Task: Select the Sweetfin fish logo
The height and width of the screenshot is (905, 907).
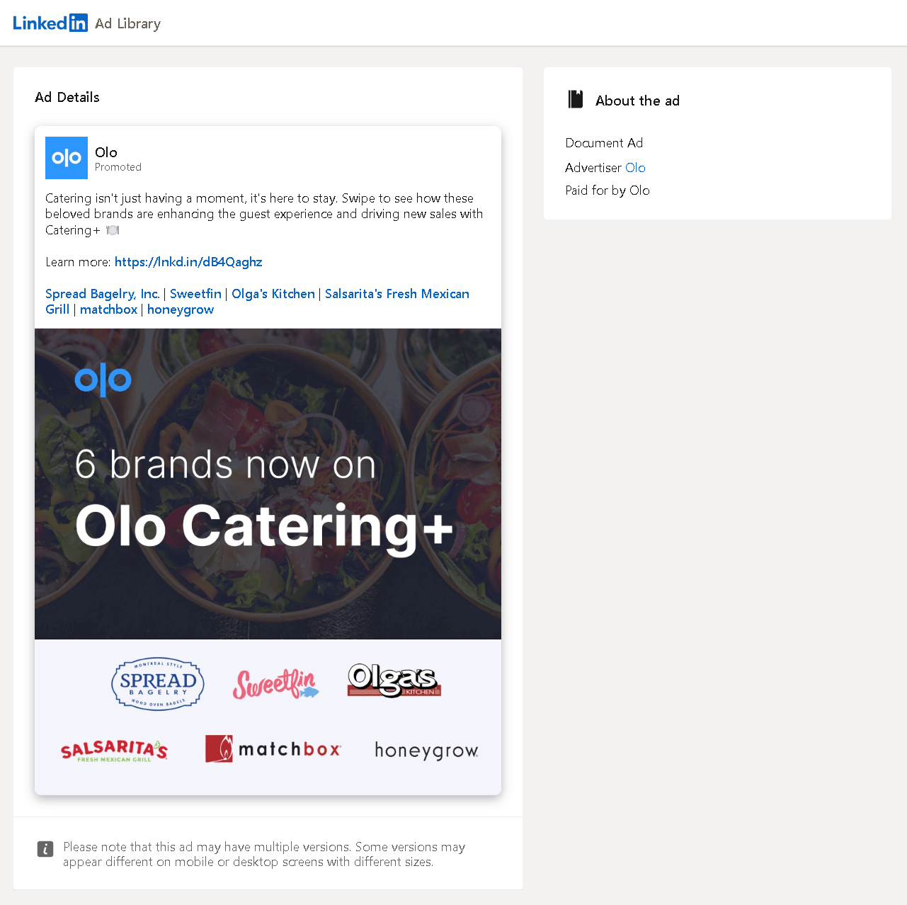Action: point(275,683)
